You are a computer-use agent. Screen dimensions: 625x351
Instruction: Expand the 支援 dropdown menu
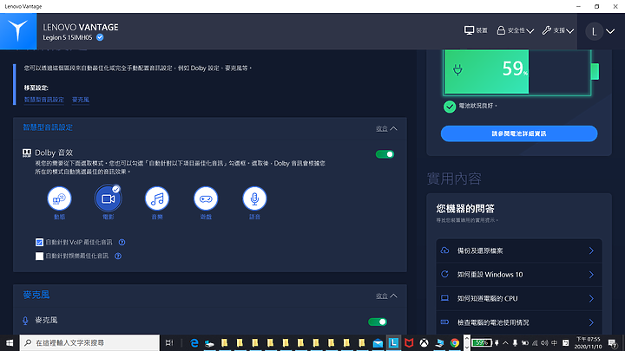coord(558,30)
